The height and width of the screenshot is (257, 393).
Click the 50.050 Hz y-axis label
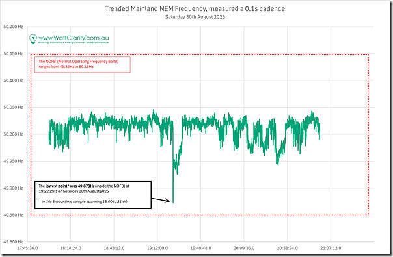click(13, 107)
